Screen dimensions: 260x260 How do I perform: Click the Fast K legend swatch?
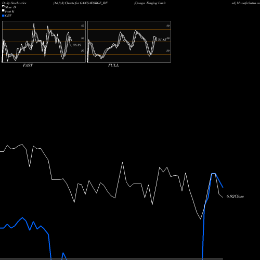3,10
